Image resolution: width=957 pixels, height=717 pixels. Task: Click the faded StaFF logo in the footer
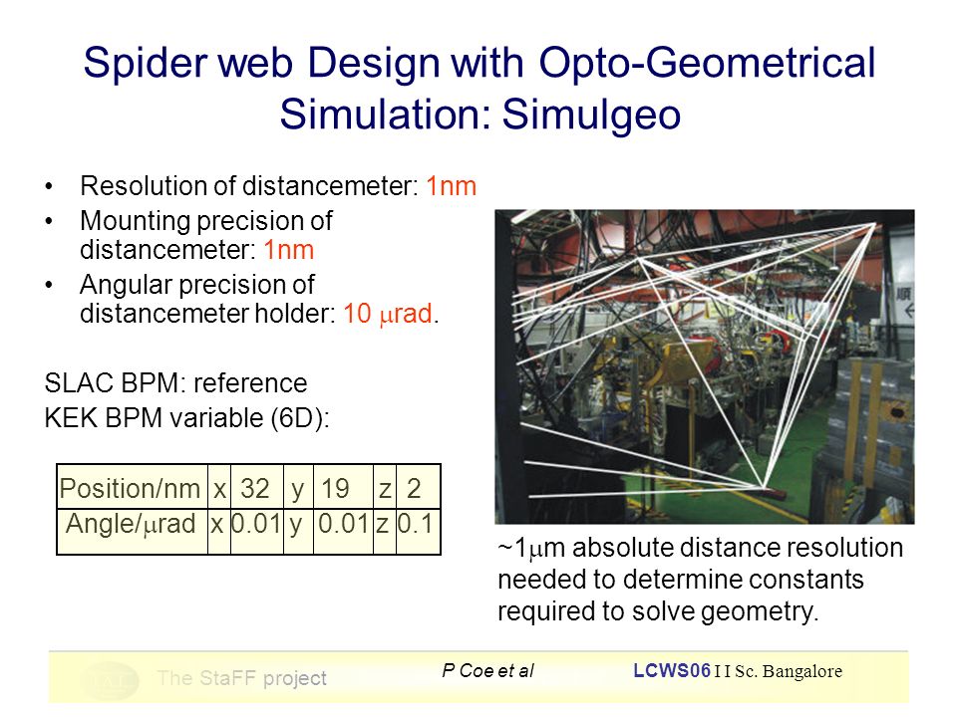tap(110, 680)
